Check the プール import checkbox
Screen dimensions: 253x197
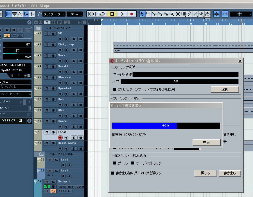coord(115,163)
